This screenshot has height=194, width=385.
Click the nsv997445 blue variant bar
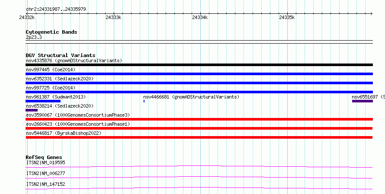pyautogui.click(x=199, y=74)
